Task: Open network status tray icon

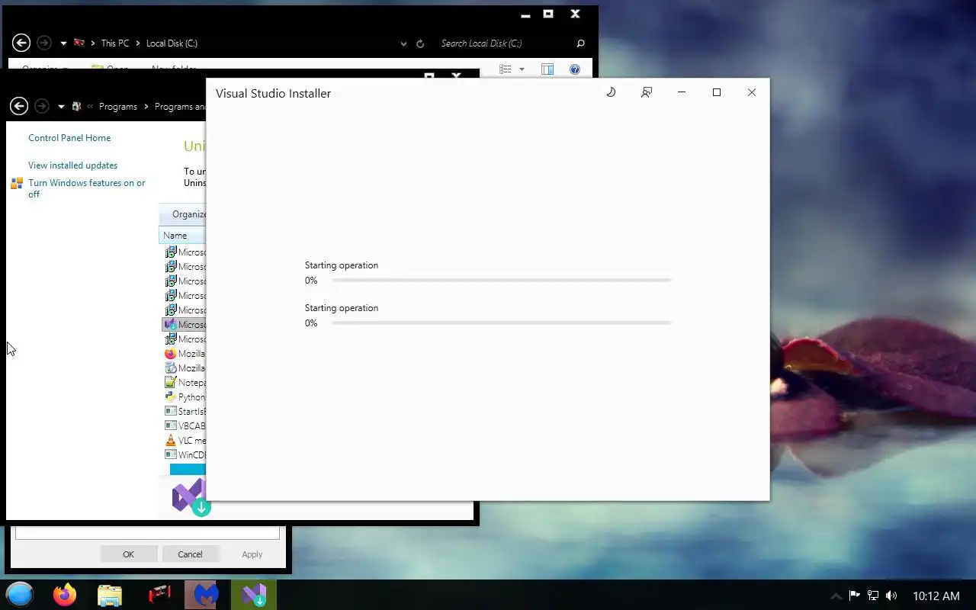Action: 873,596
